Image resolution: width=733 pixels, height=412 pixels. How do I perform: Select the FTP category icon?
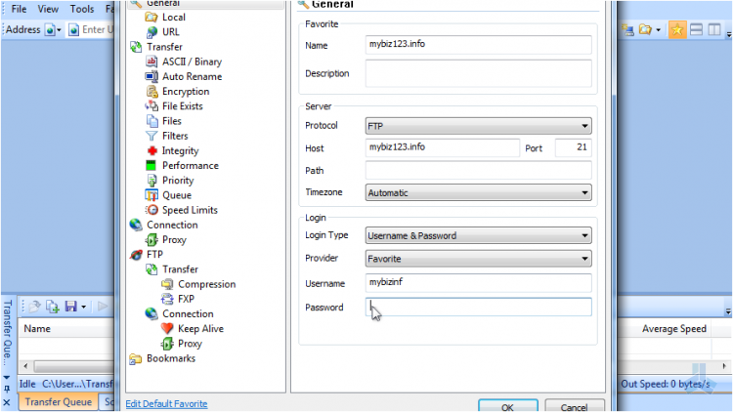pyautogui.click(x=136, y=255)
